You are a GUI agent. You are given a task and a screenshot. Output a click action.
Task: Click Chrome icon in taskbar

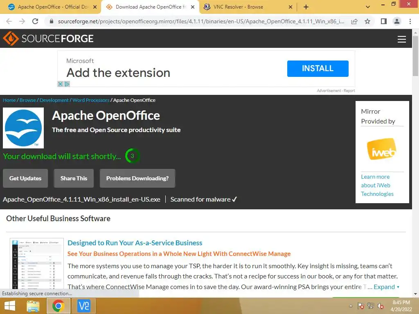click(58, 306)
